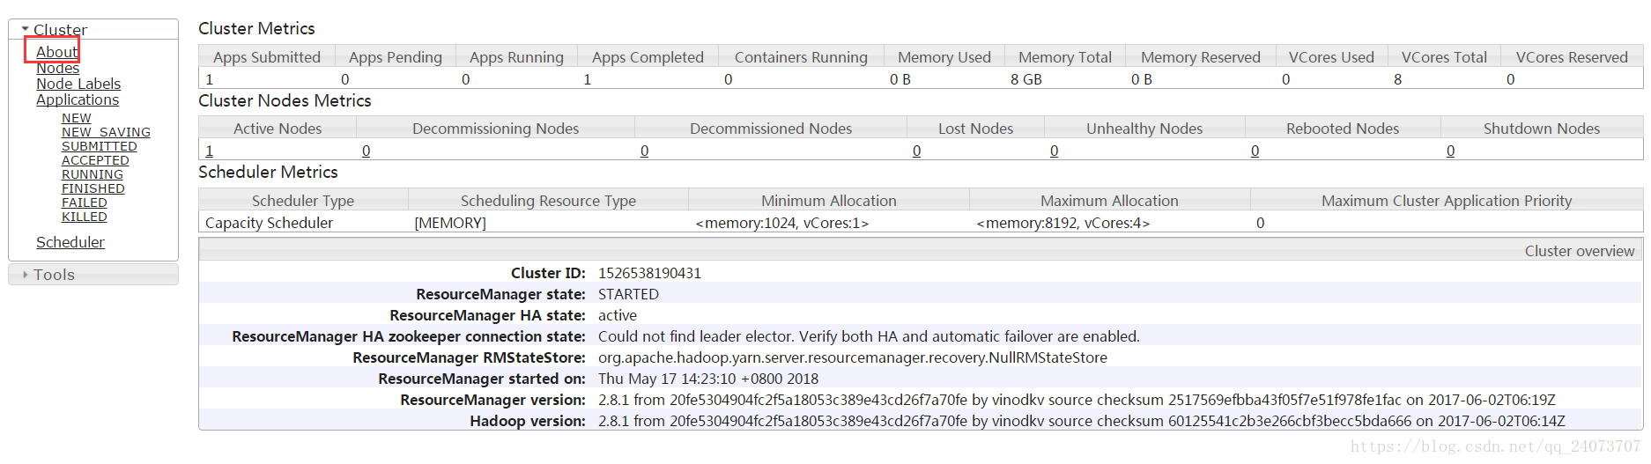The image size is (1651, 464).
Task: Show FAILED applications
Action: point(85,203)
